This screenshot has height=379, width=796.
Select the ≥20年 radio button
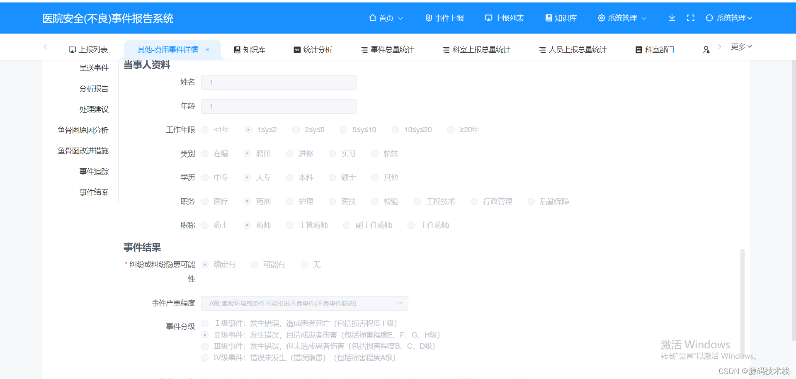point(451,130)
